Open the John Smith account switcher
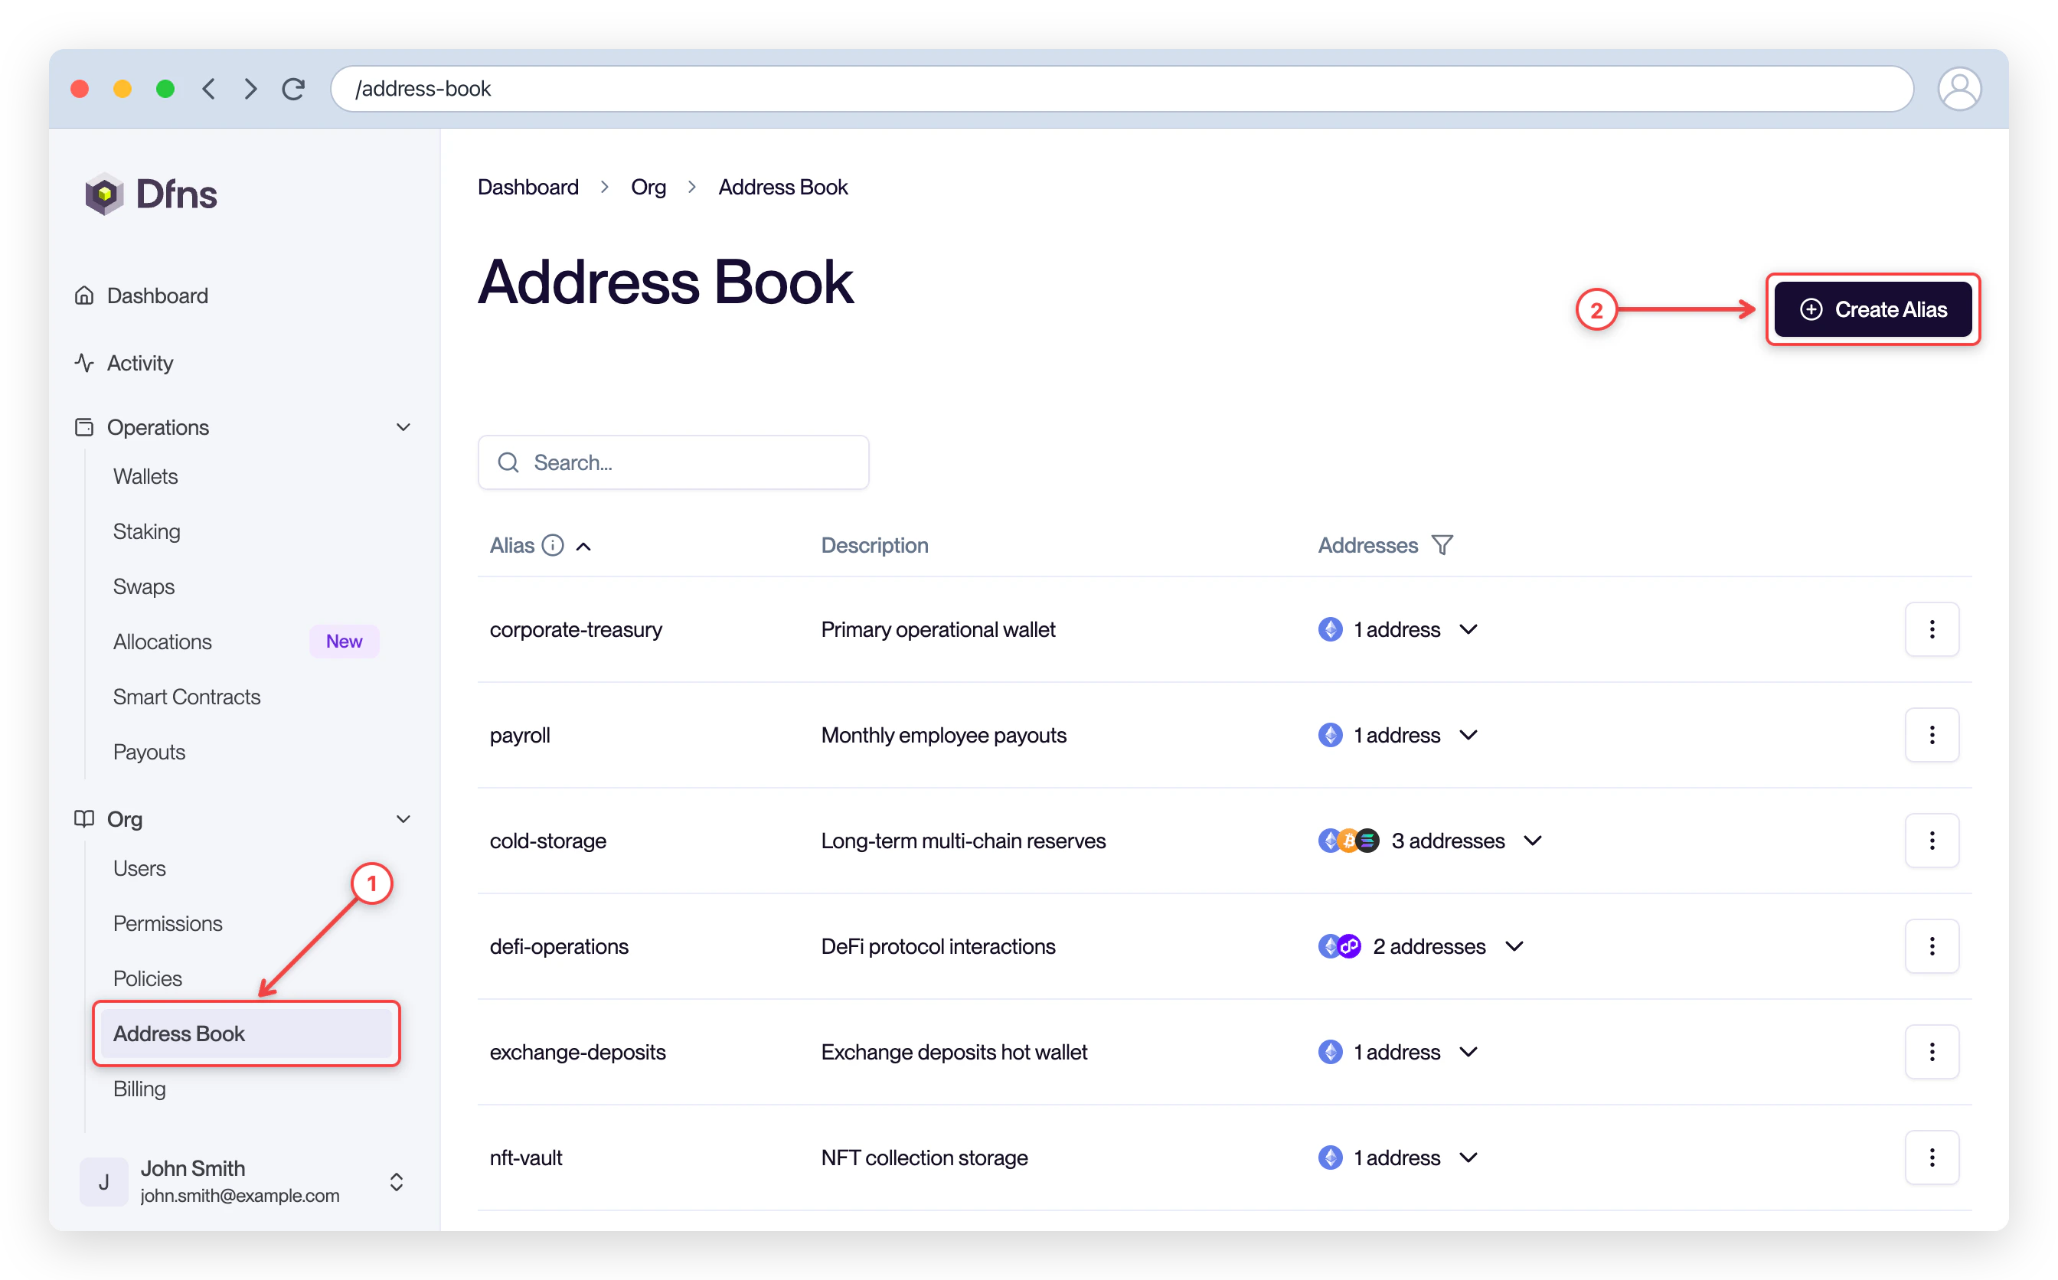This screenshot has width=2058, height=1280. coord(395,1182)
